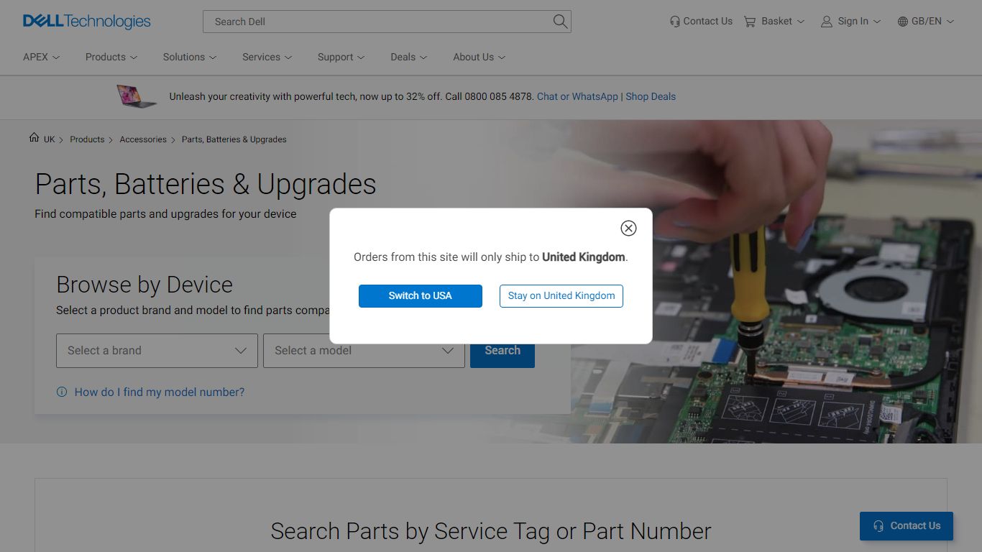Open the About Us menu

point(479,57)
